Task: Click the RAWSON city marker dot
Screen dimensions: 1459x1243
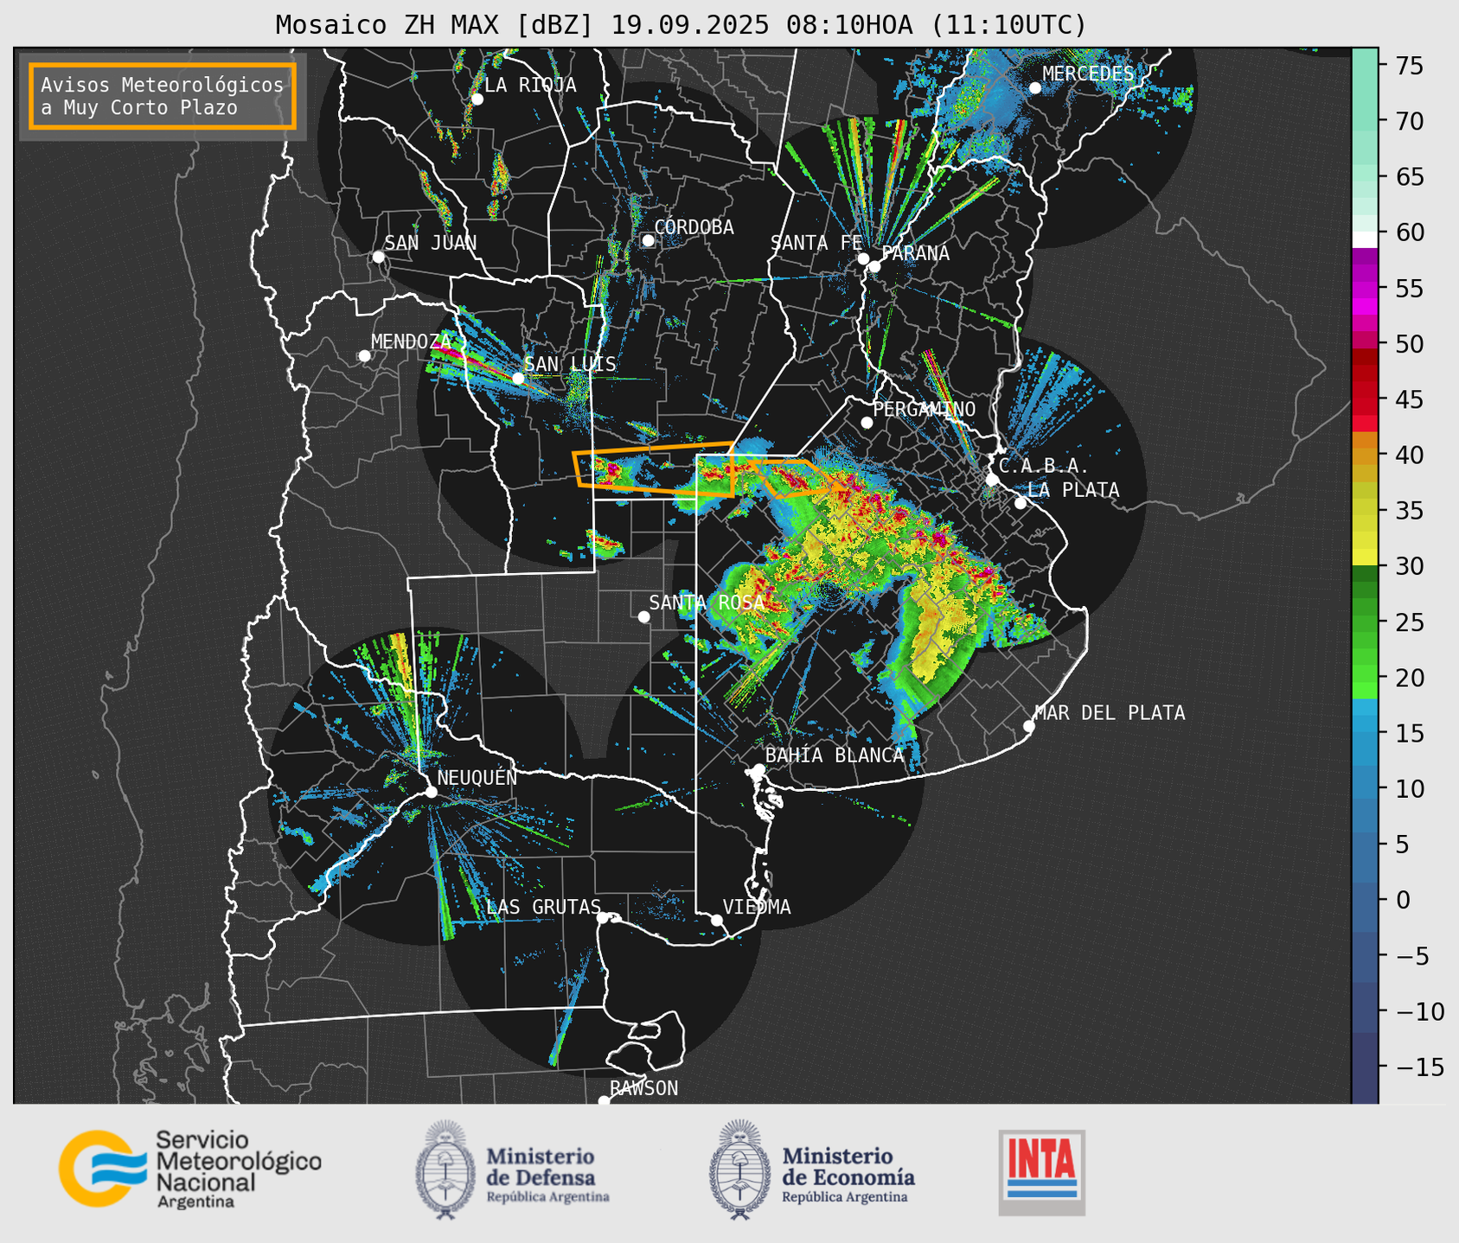Action: coord(604,1101)
